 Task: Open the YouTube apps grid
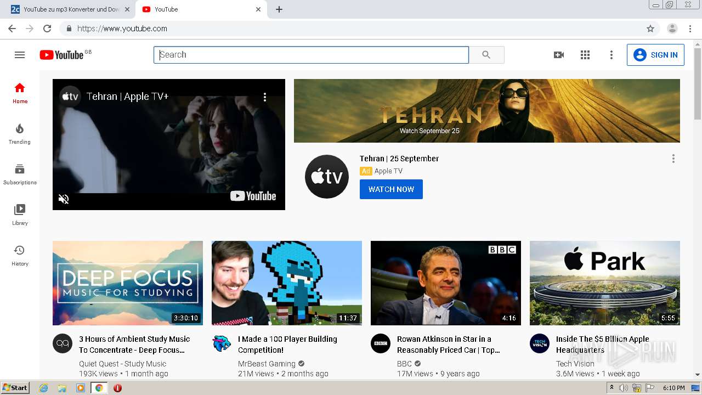pyautogui.click(x=585, y=55)
